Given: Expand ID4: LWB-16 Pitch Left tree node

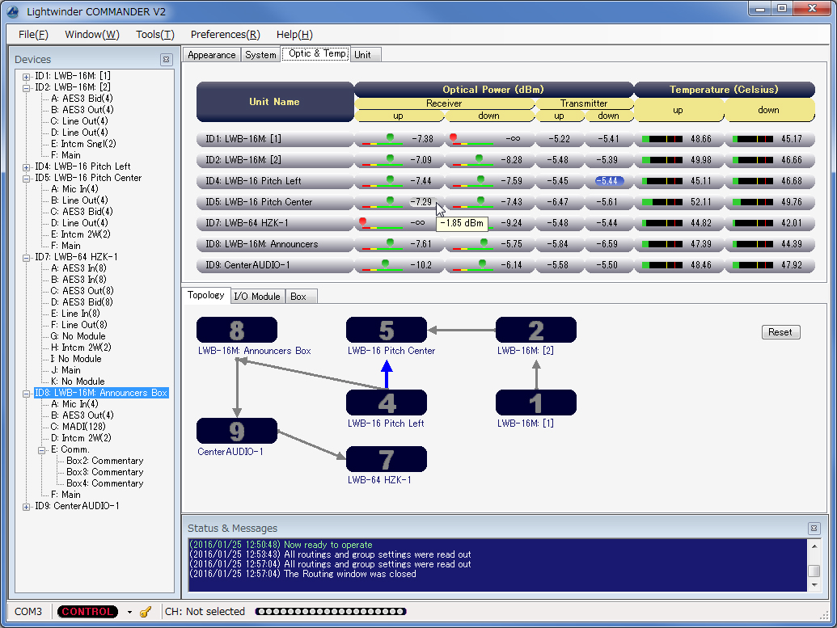Looking at the screenshot, I should click(x=26, y=167).
